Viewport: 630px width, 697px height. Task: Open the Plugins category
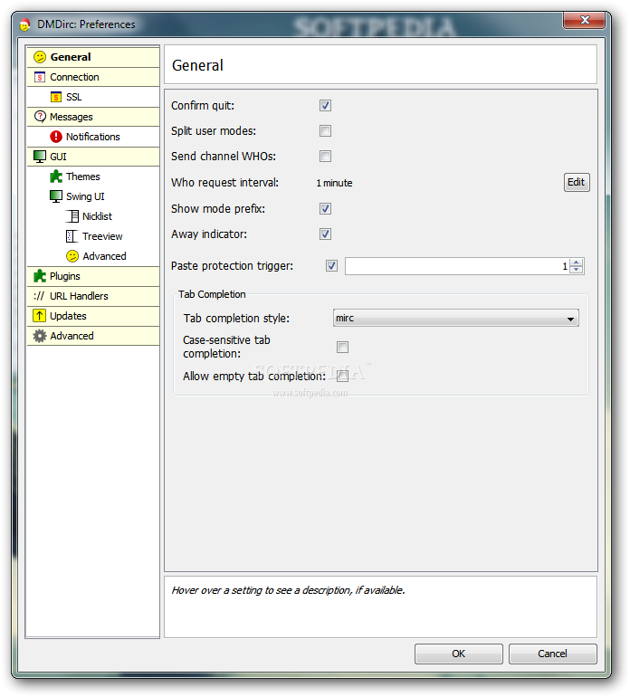pos(93,276)
